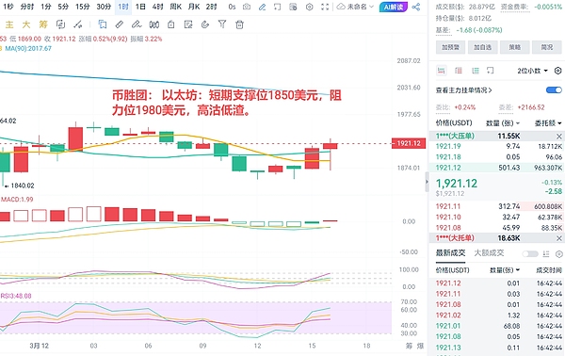Click the AI解读 button

(394, 7)
